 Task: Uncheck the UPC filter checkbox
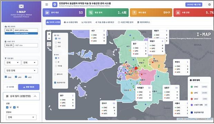[16, 77]
